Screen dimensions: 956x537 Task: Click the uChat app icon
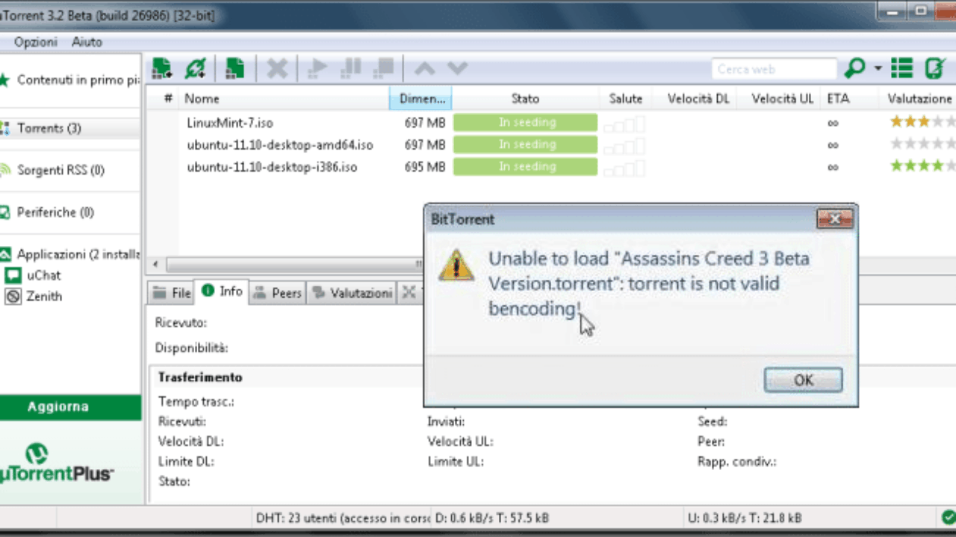coord(13,275)
